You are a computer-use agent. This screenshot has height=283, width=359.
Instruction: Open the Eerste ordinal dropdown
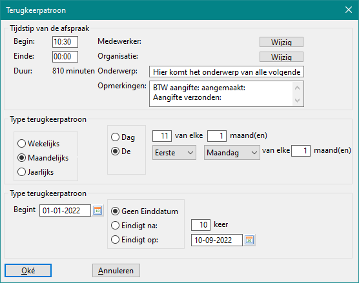[x=174, y=153]
